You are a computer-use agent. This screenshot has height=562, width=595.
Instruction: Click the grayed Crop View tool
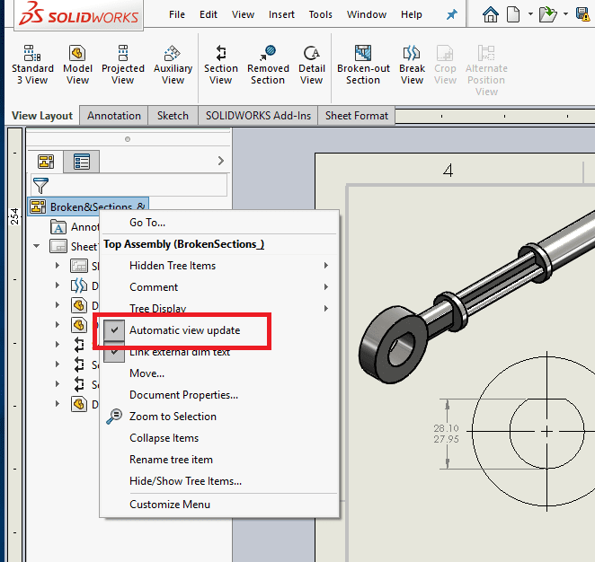tap(445, 65)
